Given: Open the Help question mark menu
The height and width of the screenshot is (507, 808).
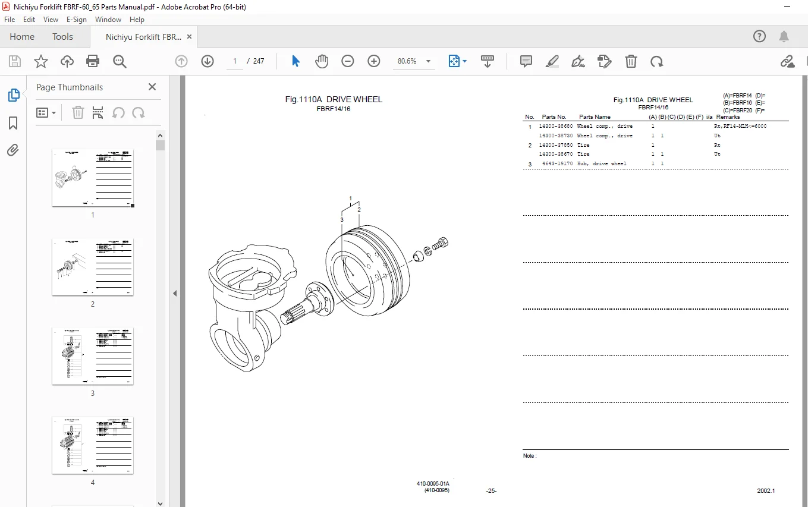Looking at the screenshot, I should 759,37.
